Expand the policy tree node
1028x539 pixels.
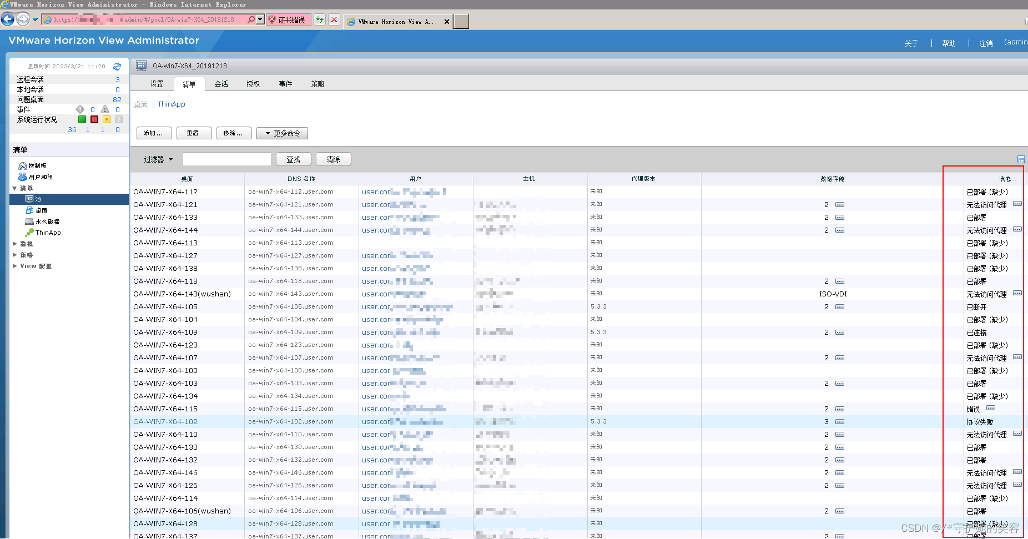[x=14, y=255]
